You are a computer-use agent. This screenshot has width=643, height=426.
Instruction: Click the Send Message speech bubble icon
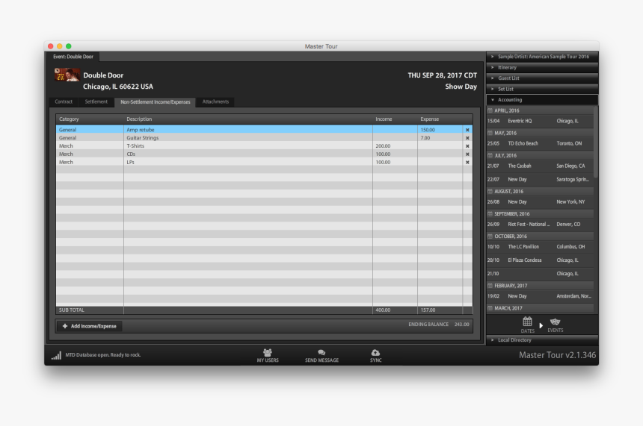pos(321,352)
